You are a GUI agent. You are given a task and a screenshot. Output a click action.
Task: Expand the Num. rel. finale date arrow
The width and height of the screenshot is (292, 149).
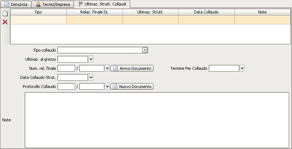[107, 68]
